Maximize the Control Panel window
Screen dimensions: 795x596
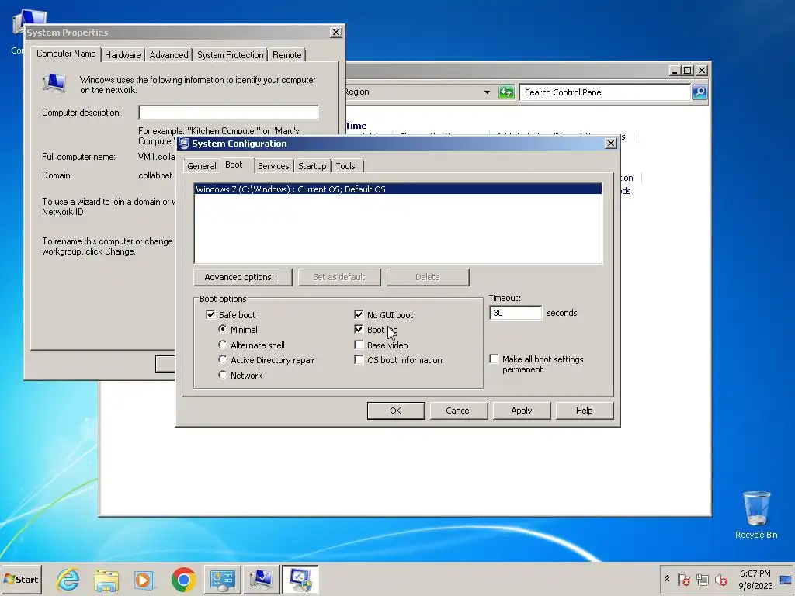point(688,71)
